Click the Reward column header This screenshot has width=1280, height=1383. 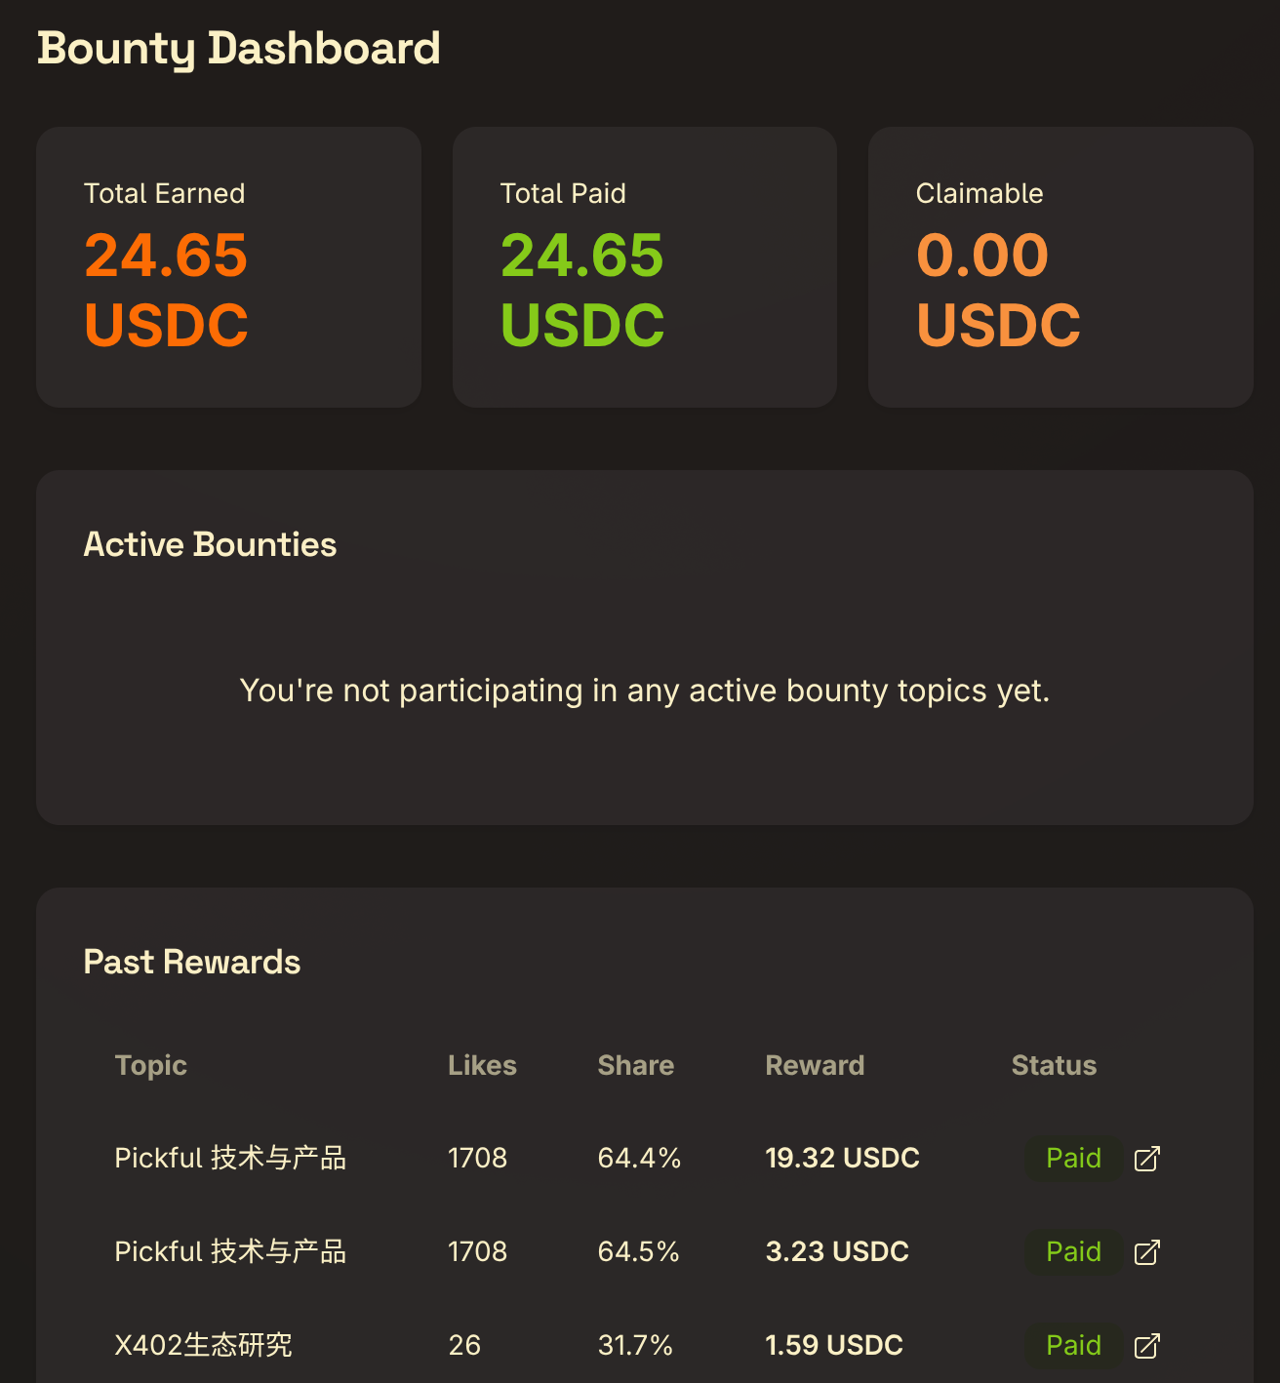pos(815,1066)
